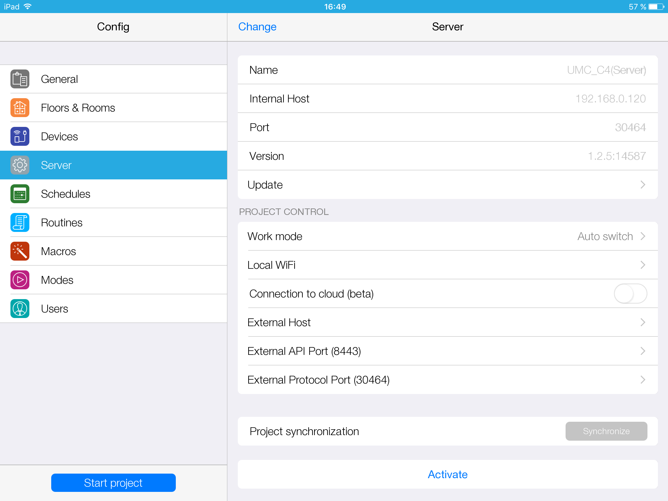Viewport: 668px width, 501px height.
Task: Click the Routines scroll icon
Action: coord(20,222)
